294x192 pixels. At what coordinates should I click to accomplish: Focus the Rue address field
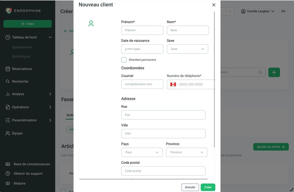163,115
